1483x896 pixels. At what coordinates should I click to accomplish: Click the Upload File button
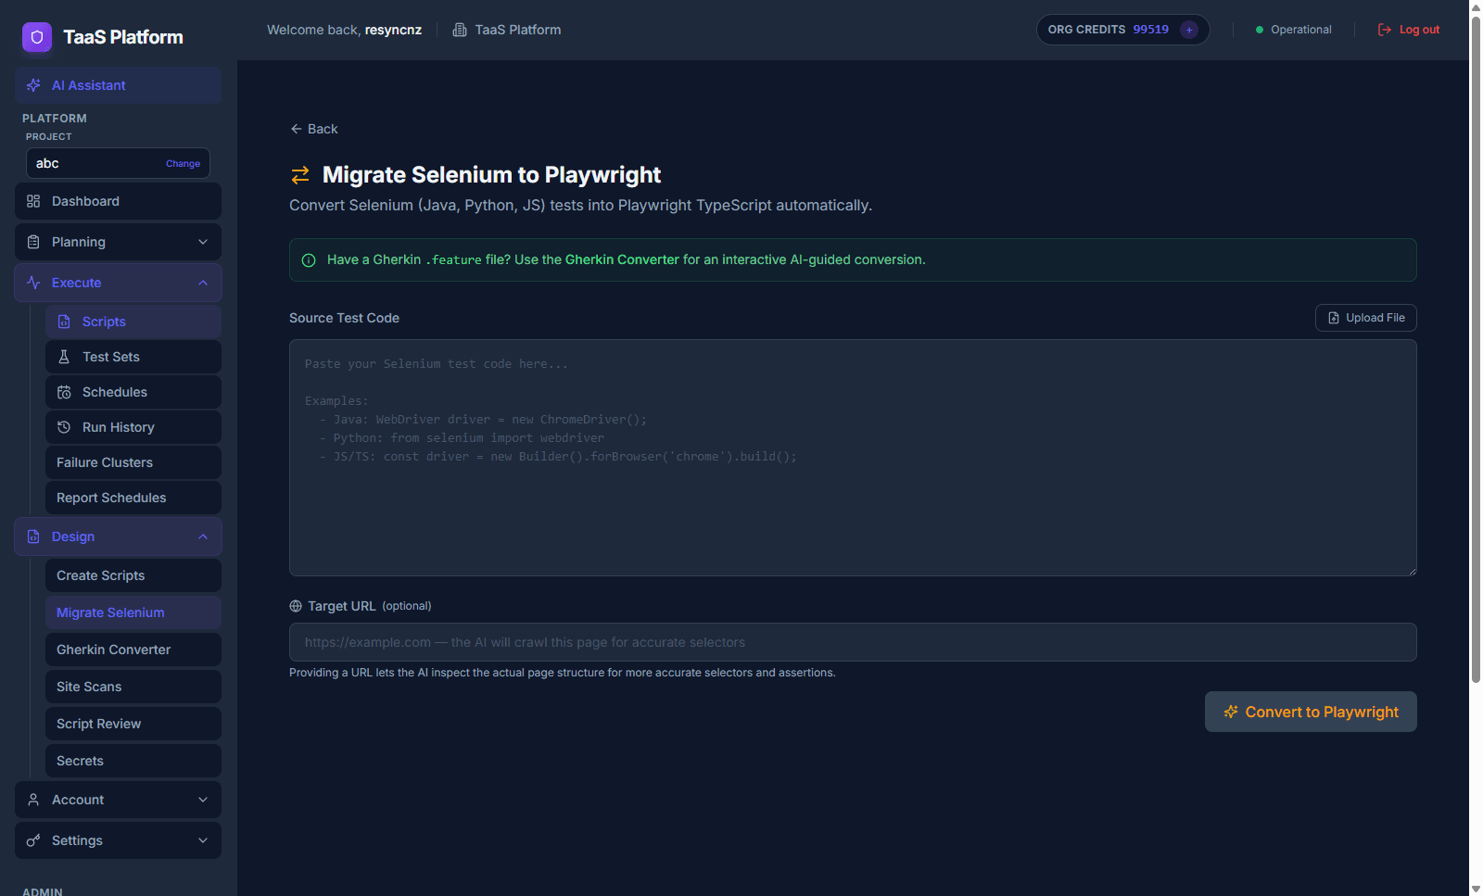(x=1365, y=318)
